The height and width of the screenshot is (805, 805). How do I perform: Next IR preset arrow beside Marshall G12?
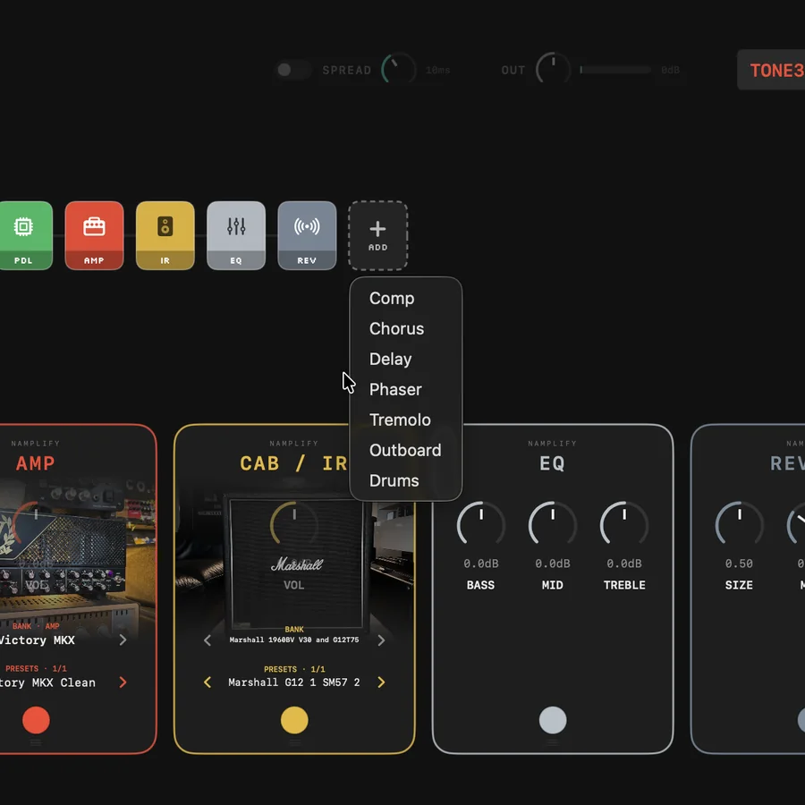pyautogui.click(x=381, y=682)
